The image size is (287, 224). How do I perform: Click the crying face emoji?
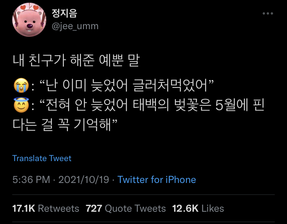21,85
